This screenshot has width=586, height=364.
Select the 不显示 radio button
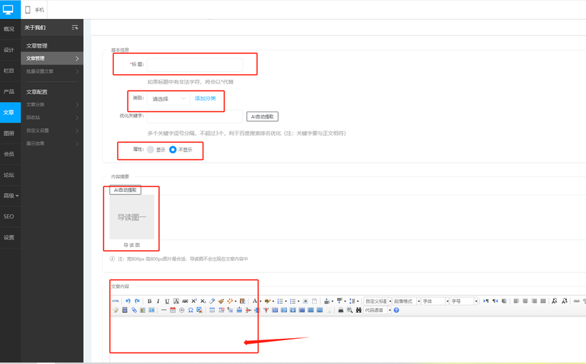172,149
